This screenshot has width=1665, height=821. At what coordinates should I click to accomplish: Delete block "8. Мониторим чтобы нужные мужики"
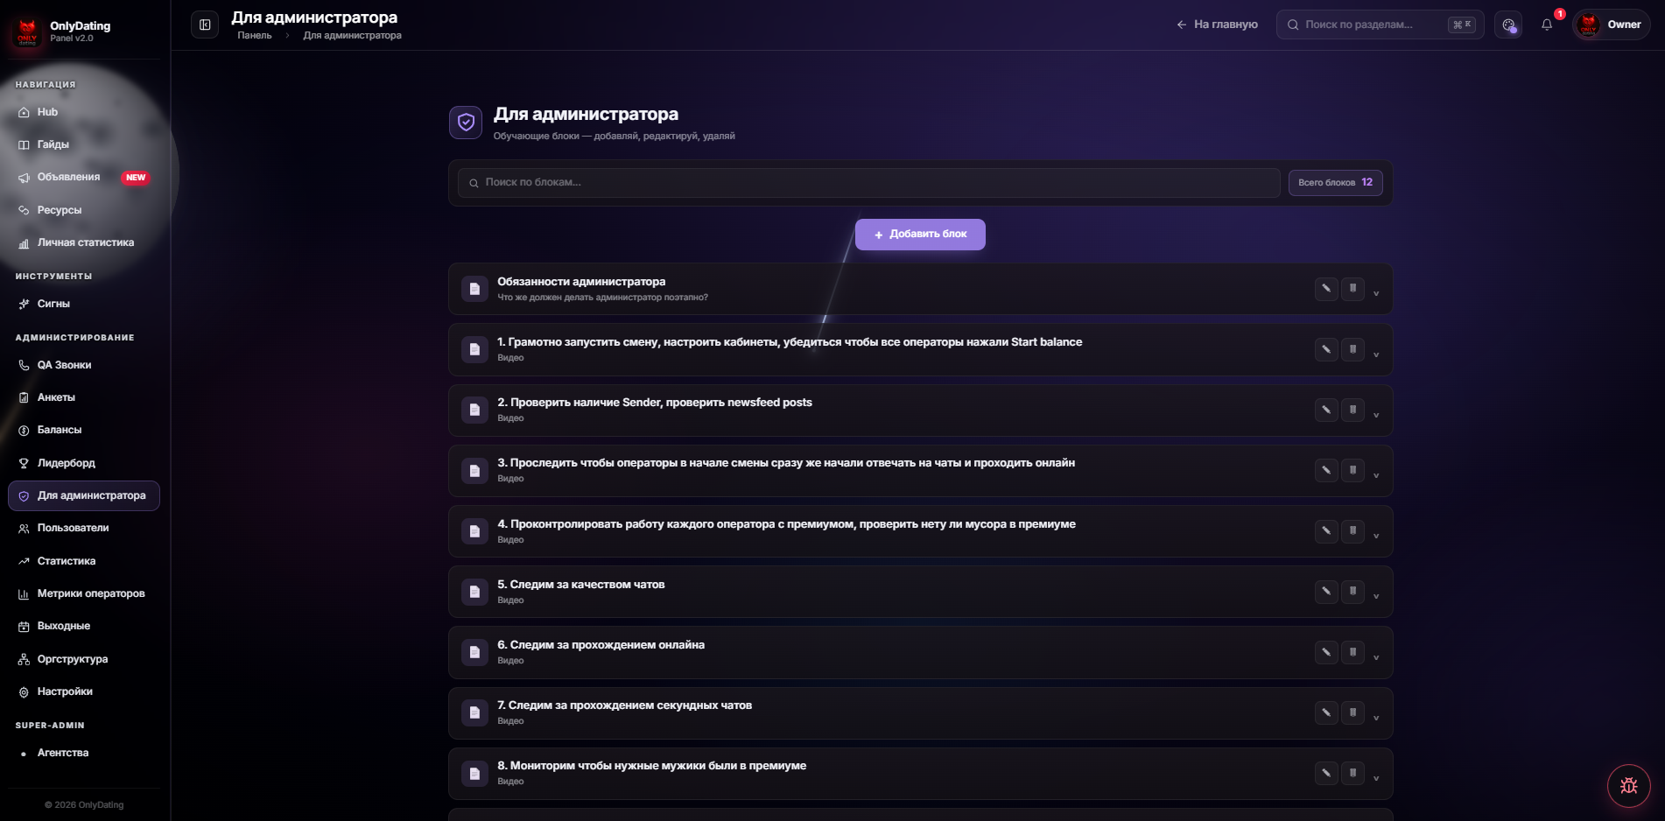(1352, 773)
